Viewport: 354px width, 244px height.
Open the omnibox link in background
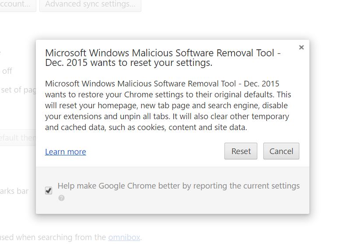pyautogui.click(x=124, y=237)
